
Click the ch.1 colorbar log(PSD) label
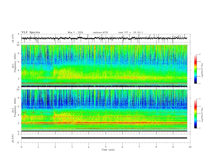tap(202, 70)
